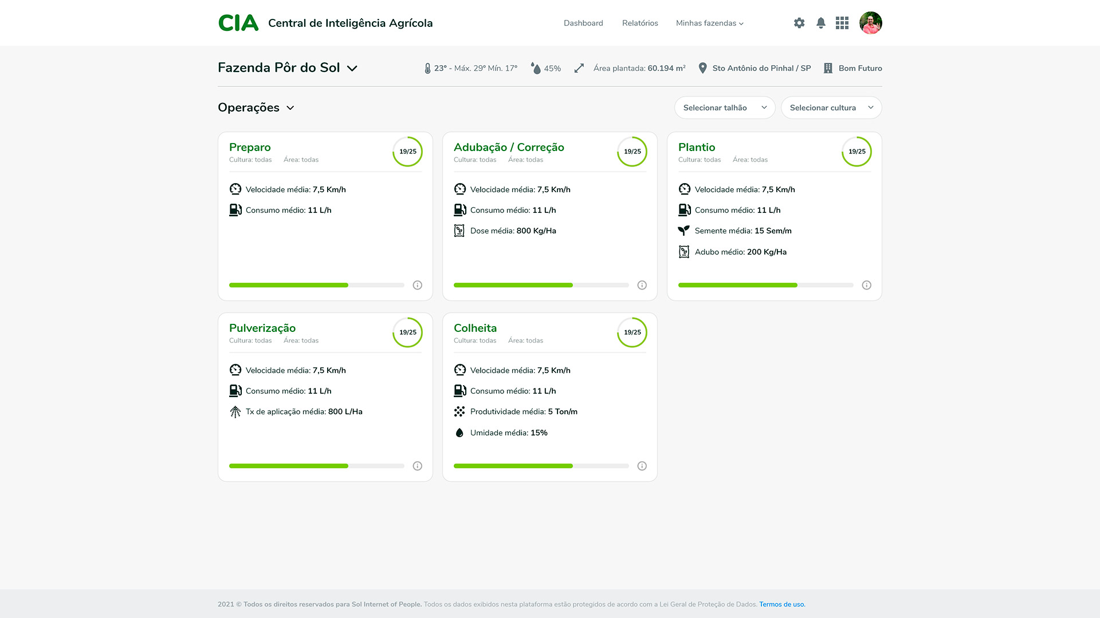This screenshot has height=618, width=1100.
Task: Collapse the Operações section
Action: pos(289,108)
